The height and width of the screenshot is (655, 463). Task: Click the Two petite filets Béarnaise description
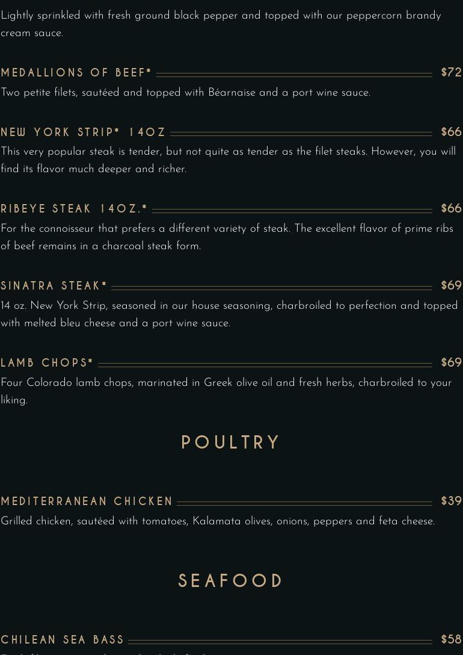[x=185, y=93]
